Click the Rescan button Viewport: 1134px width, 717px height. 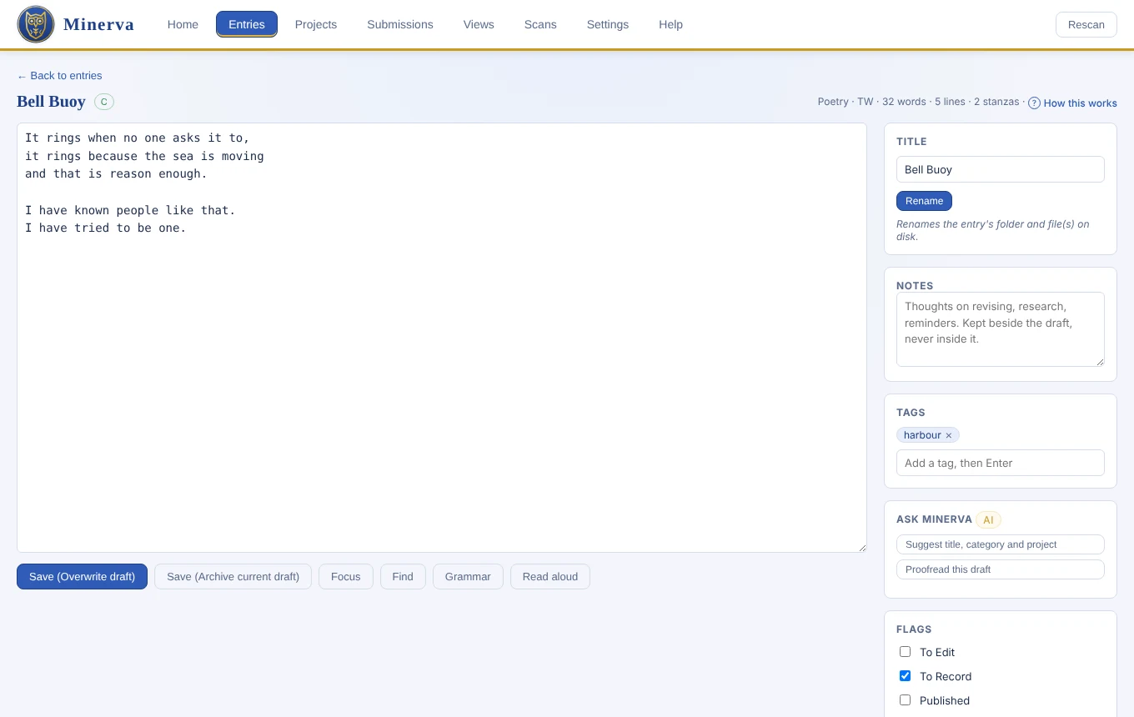coord(1086,24)
